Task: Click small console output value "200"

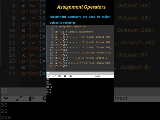Action: tap(49, 84)
